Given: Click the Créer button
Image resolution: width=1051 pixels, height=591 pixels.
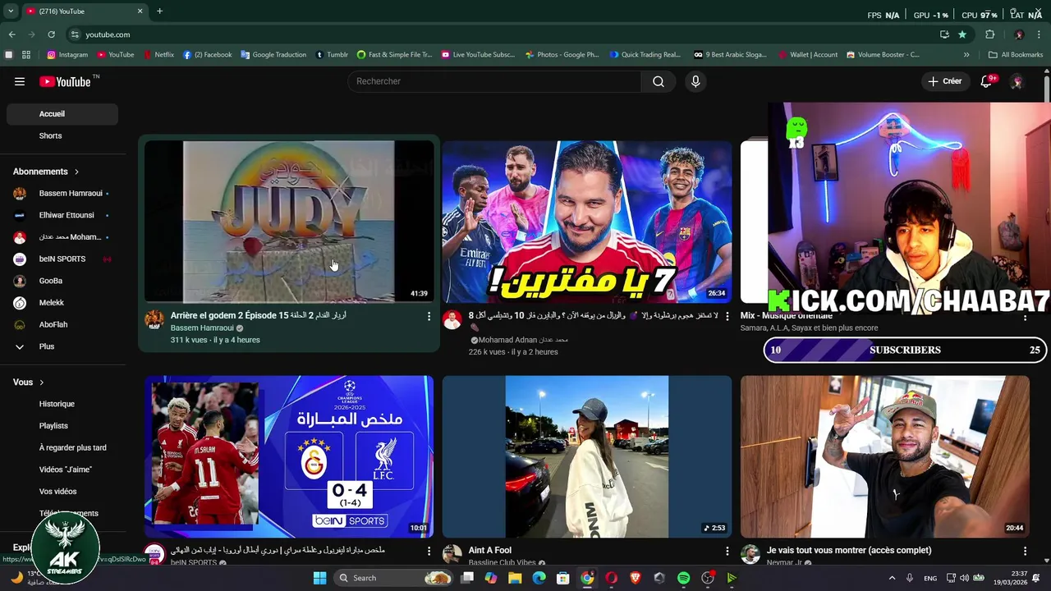Looking at the screenshot, I should tap(945, 81).
